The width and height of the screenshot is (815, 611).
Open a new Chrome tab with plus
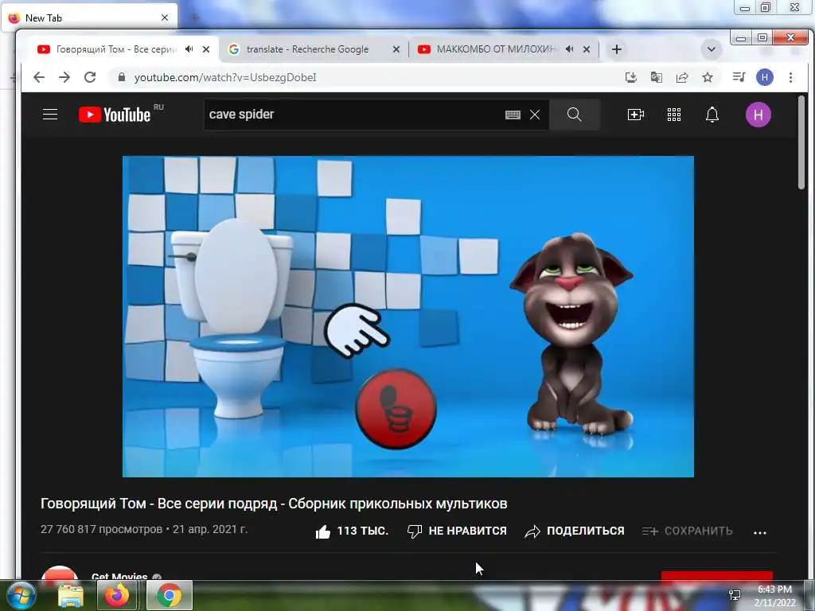617,49
